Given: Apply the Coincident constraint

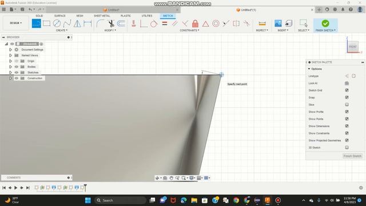Looking at the screenshot, I should point(144,23).
